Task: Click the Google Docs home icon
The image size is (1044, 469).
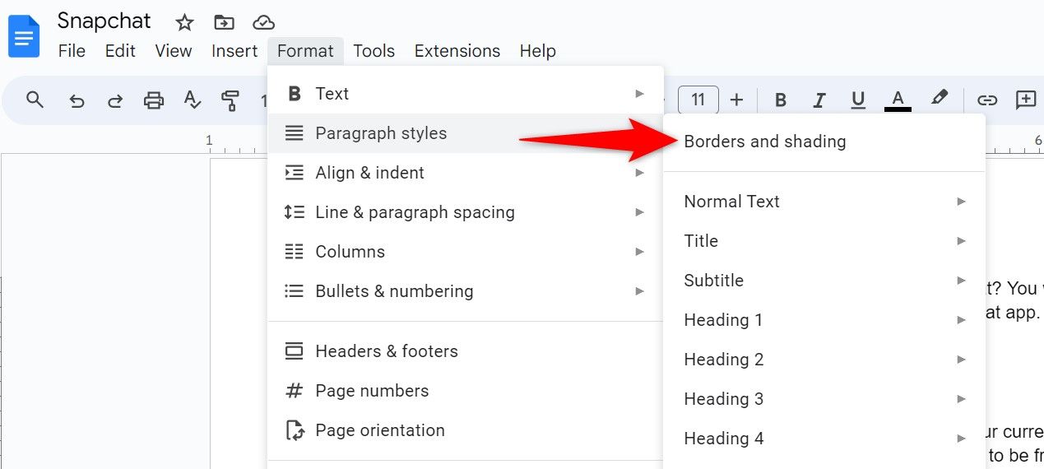Action: 24,37
